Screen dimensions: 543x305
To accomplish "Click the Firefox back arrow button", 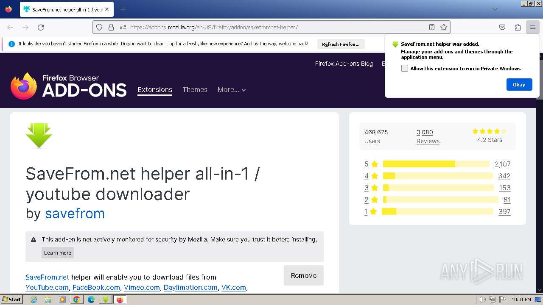I will click(x=10, y=27).
